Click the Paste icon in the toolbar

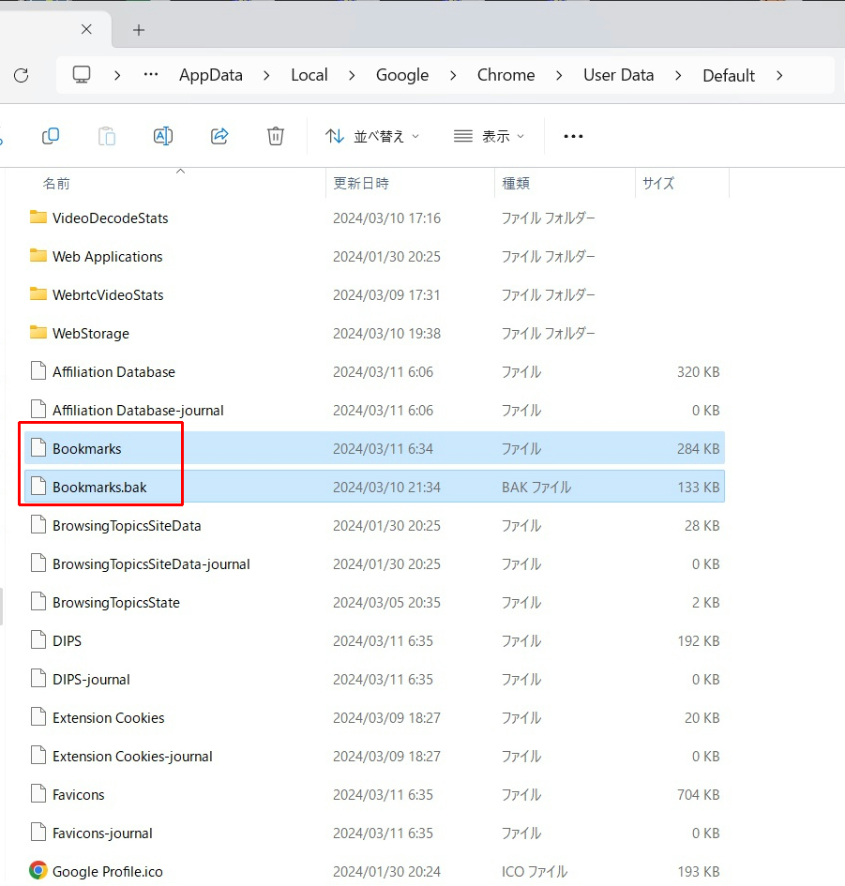tap(107, 136)
